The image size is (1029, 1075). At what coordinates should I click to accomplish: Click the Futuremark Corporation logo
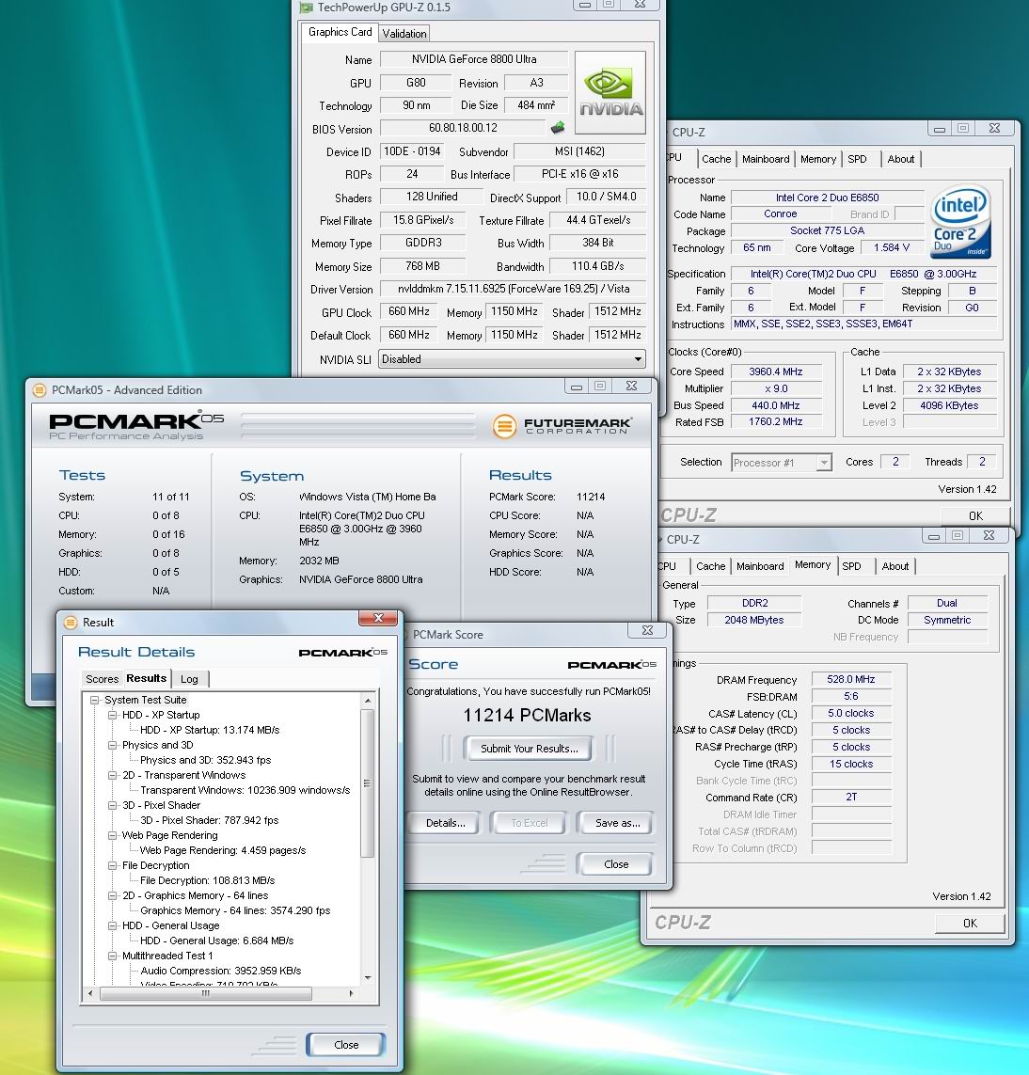point(562,426)
